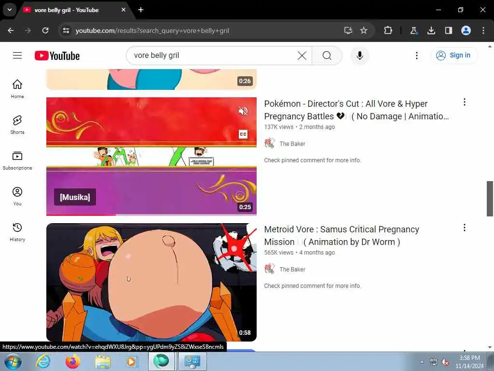Start voice search with the microphone icon

tap(359, 56)
